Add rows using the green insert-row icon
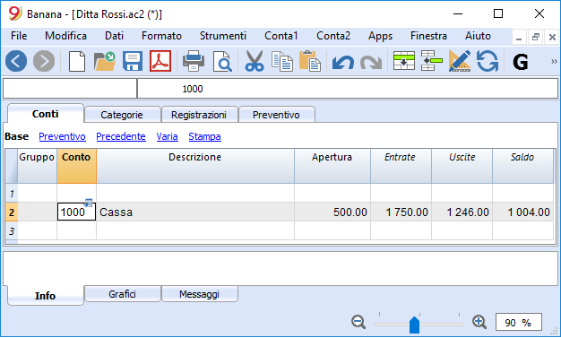This screenshot has width=561, height=338. pyautogui.click(x=404, y=61)
